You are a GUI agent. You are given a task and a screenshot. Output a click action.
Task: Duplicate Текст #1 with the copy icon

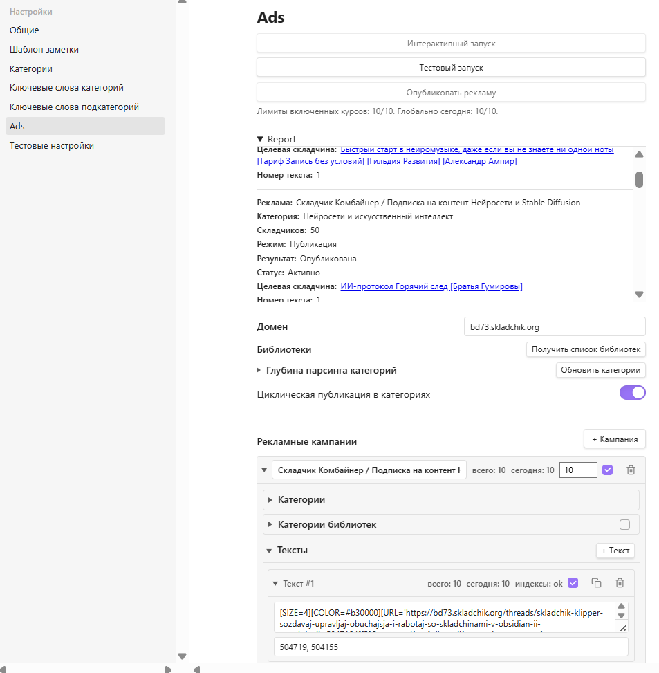click(x=596, y=583)
